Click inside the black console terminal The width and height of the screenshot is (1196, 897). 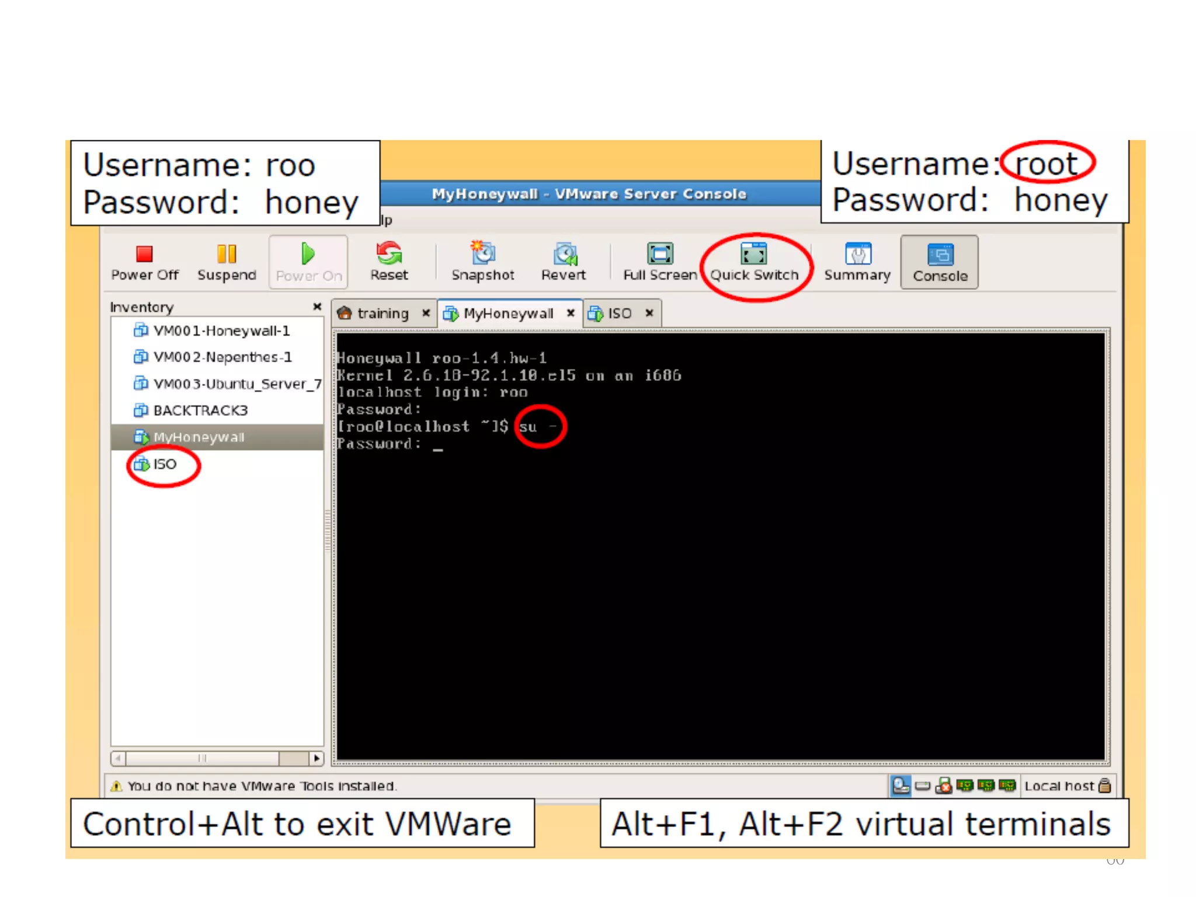tap(721, 584)
